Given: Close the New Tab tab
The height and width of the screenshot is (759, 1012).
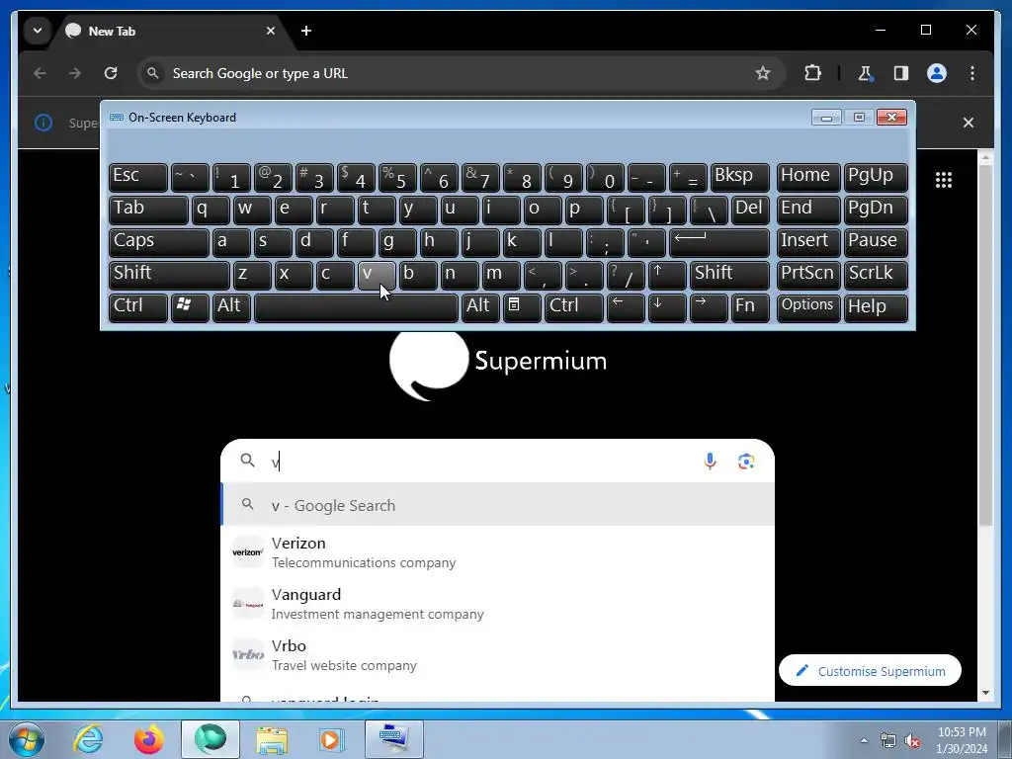Looking at the screenshot, I should click(x=271, y=31).
